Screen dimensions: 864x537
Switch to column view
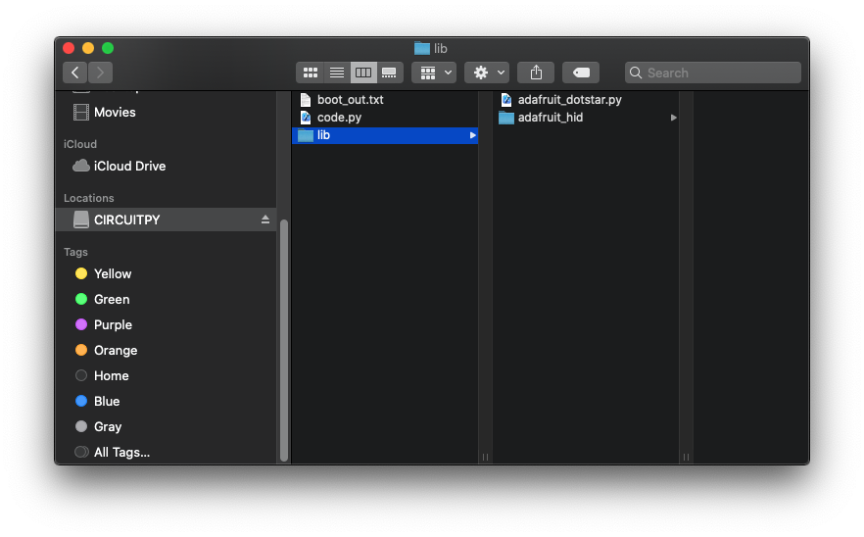(x=363, y=73)
